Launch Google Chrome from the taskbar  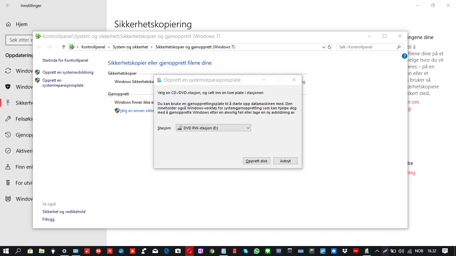212,251
